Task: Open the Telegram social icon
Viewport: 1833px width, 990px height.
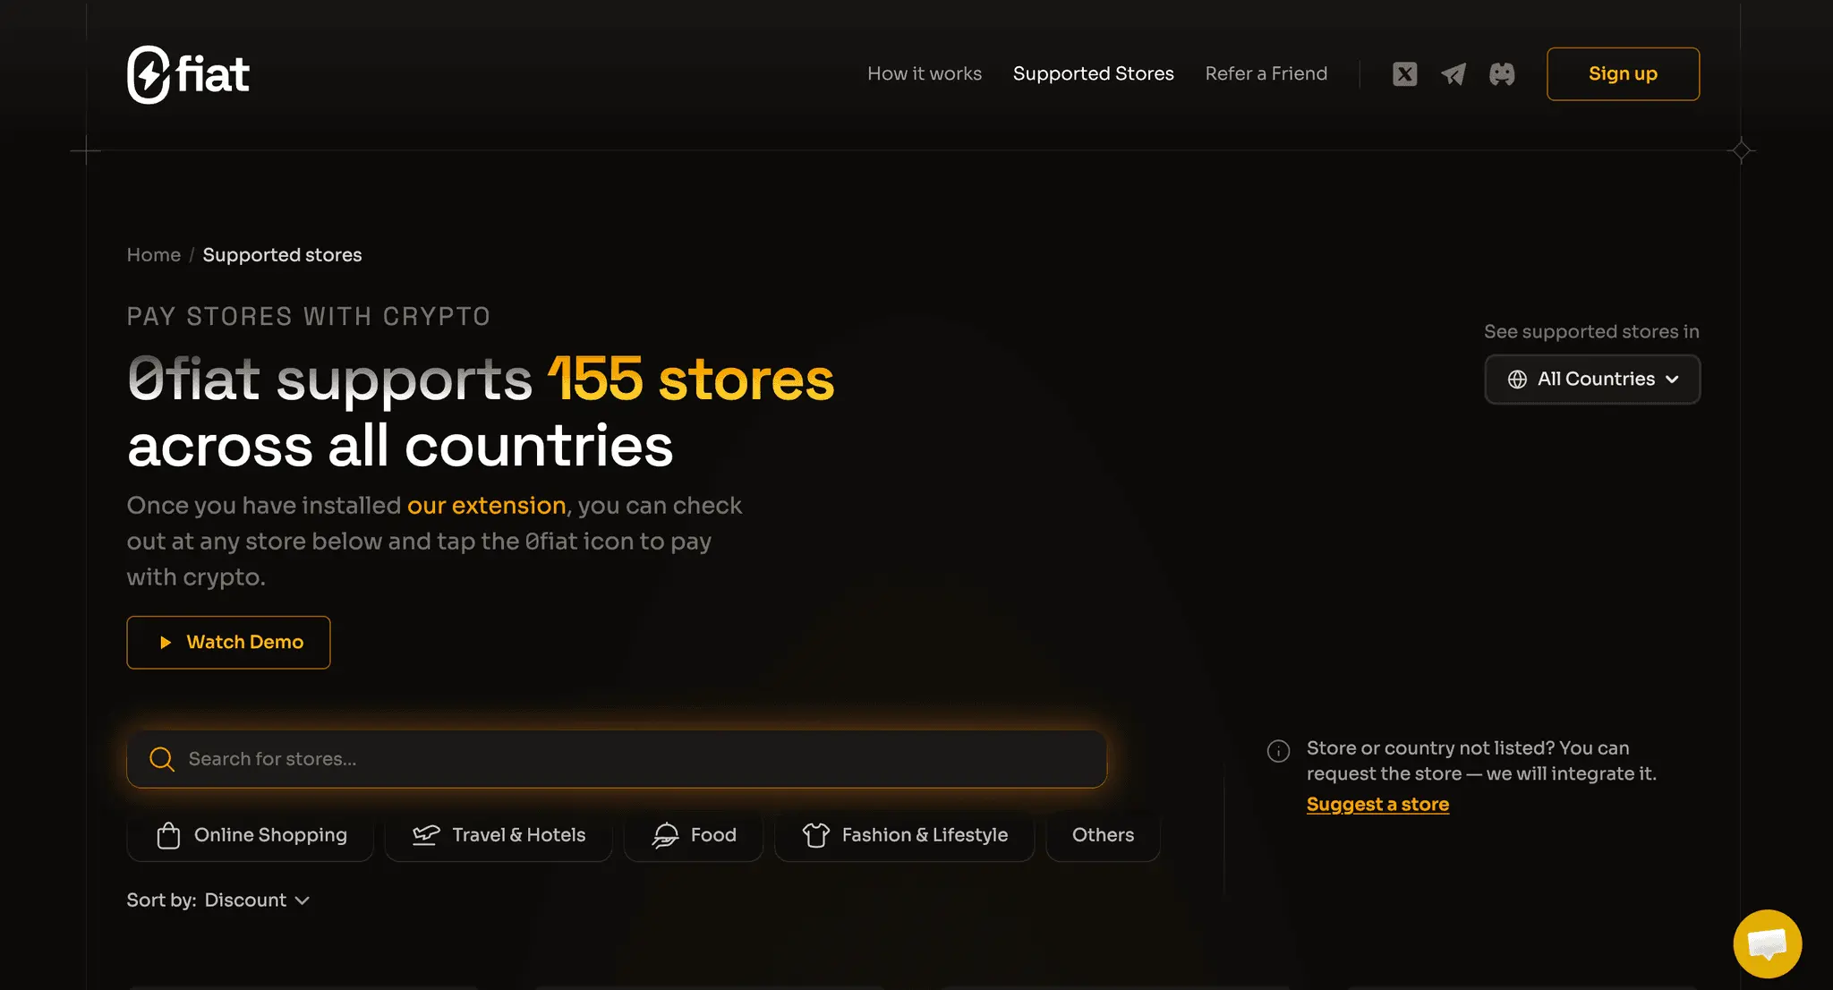Action: (x=1454, y=73)
